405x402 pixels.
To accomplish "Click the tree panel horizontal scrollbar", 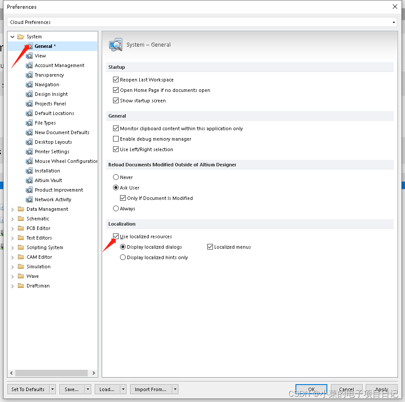I will pos(52,373).
